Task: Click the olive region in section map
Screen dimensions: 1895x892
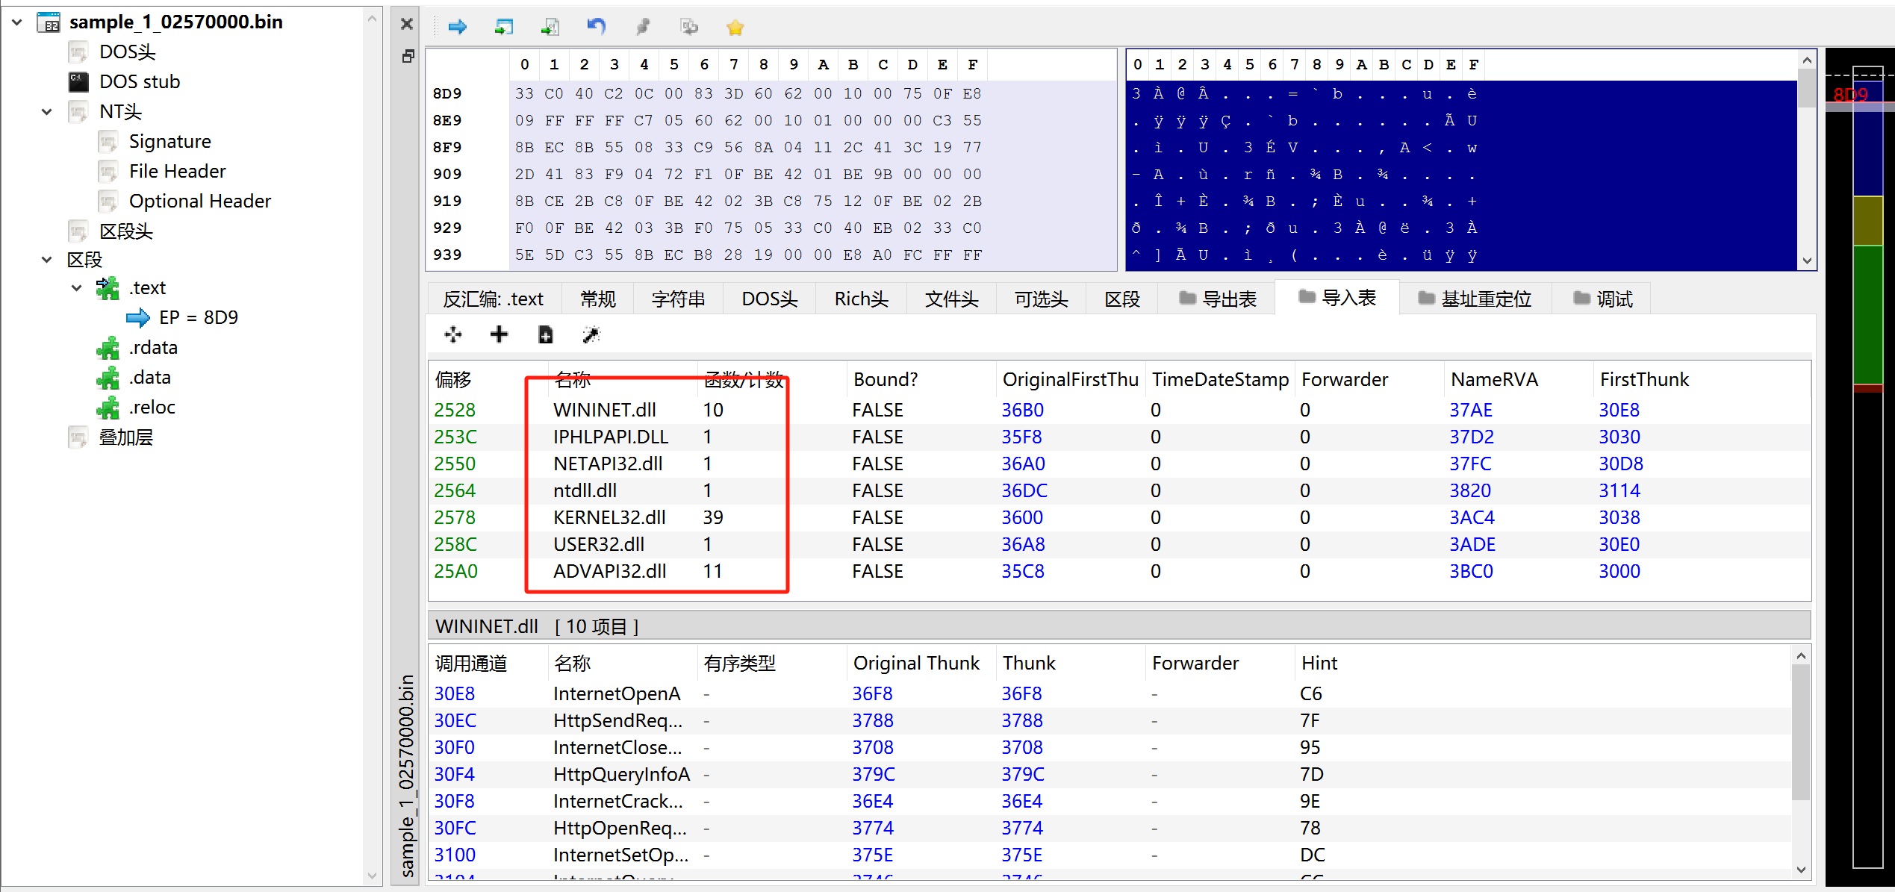Action: (1867, 220)
